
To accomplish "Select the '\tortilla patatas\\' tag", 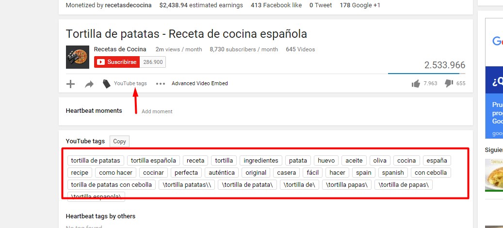I will click(187, 185).
